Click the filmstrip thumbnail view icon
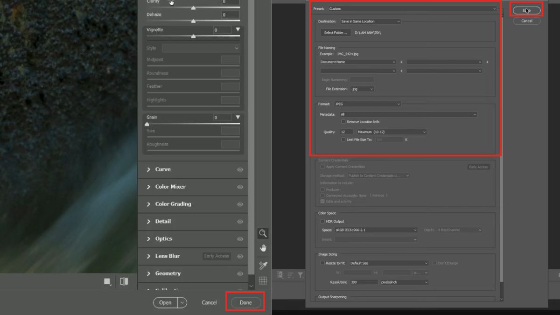Screen dimensions: 560x315 coord(280,275)
